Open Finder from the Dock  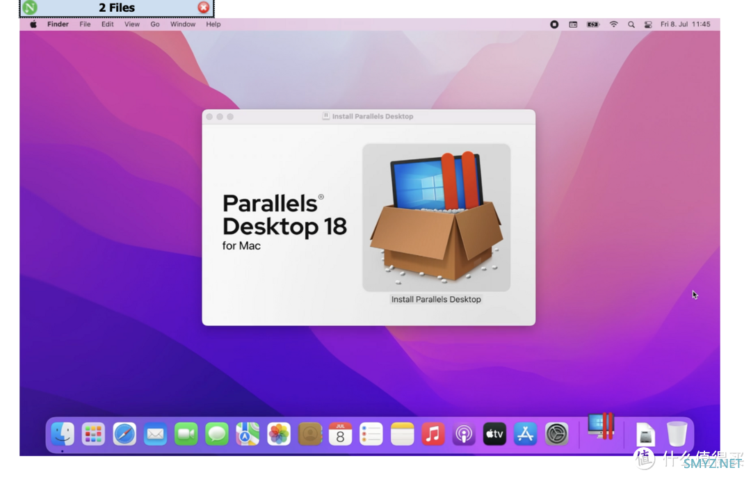[63, 435]
